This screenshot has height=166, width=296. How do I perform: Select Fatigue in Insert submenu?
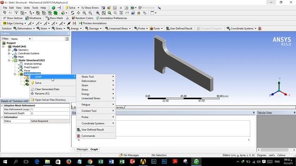click(x=96, y=105)
